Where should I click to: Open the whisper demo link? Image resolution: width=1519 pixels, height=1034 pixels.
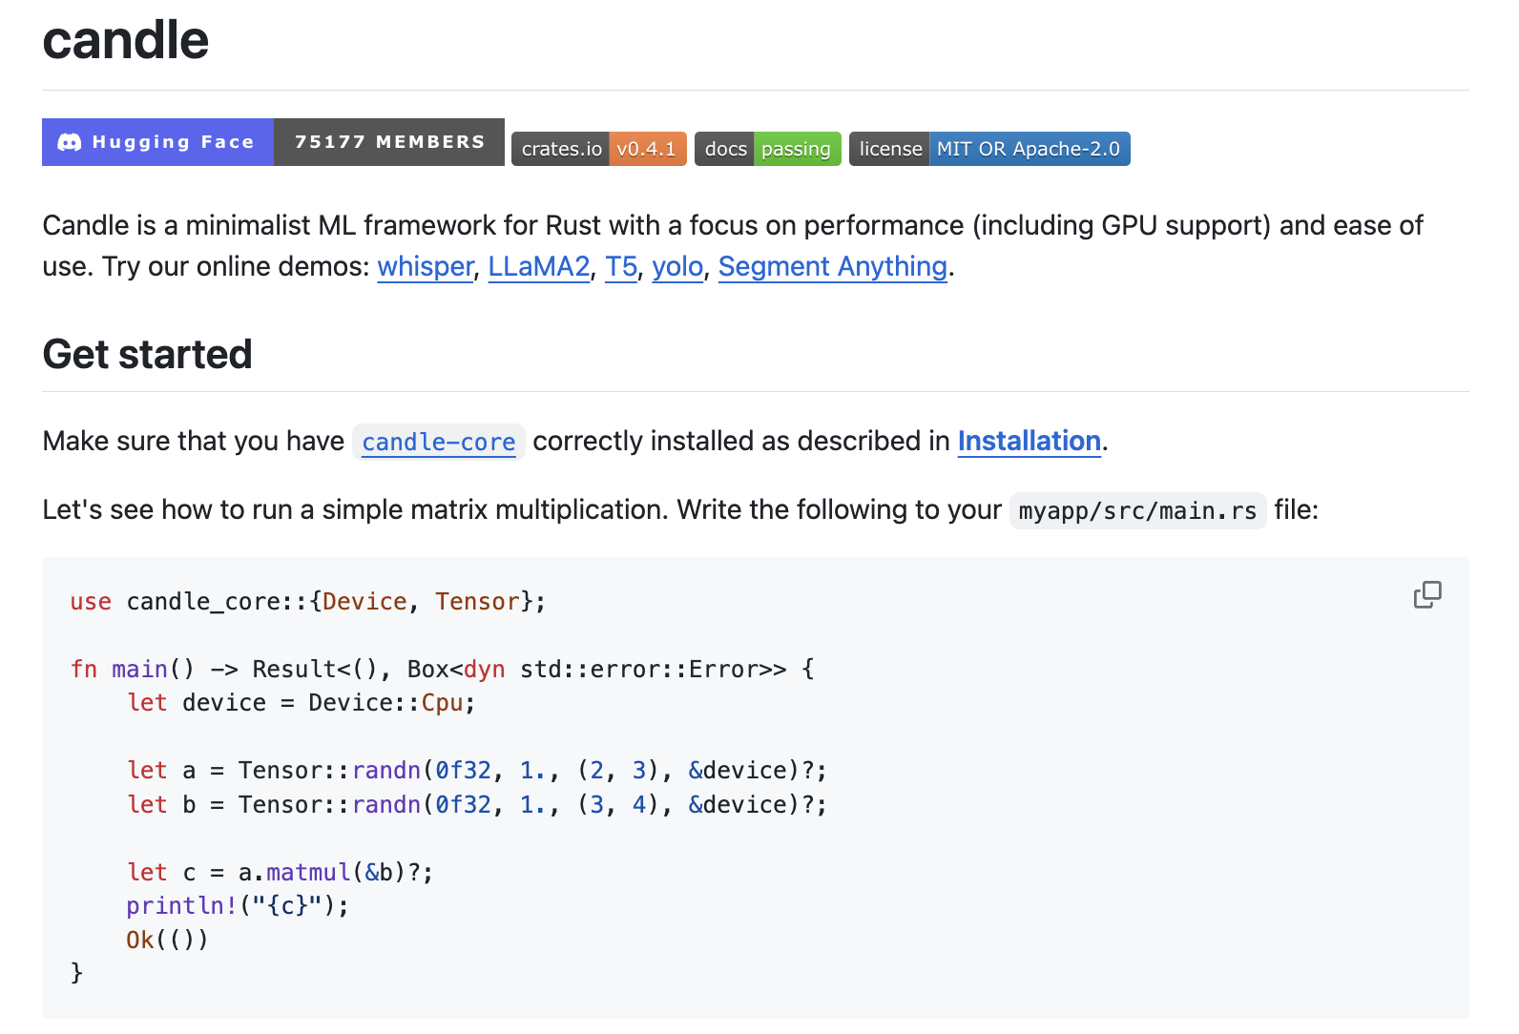[x=424, y=267]
